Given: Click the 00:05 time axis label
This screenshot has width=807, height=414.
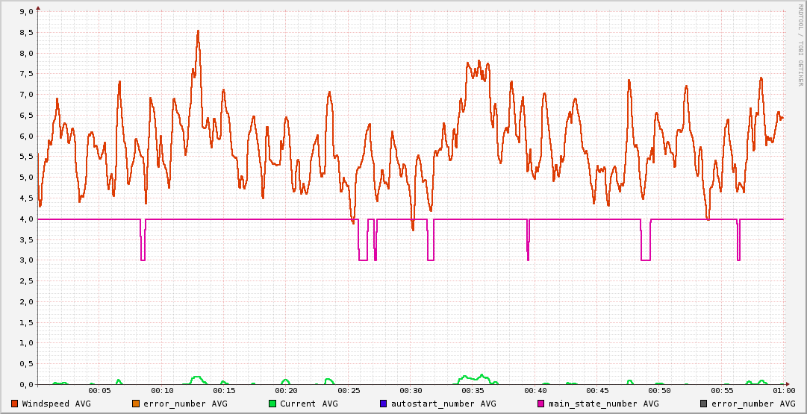Looking at the screenshot, I should coord(99,391).
